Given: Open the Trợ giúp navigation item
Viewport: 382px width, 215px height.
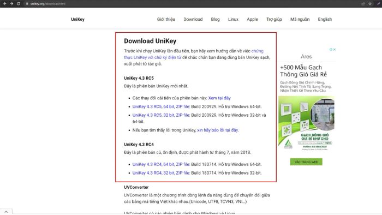Looking at the screenshot, I should [274, 19].
